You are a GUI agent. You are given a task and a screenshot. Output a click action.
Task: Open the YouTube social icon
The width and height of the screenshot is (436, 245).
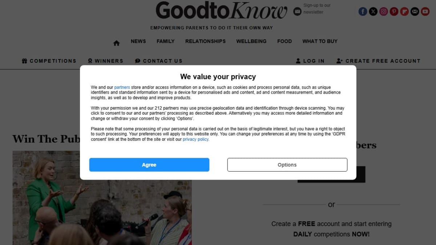[x=425, y=12]
